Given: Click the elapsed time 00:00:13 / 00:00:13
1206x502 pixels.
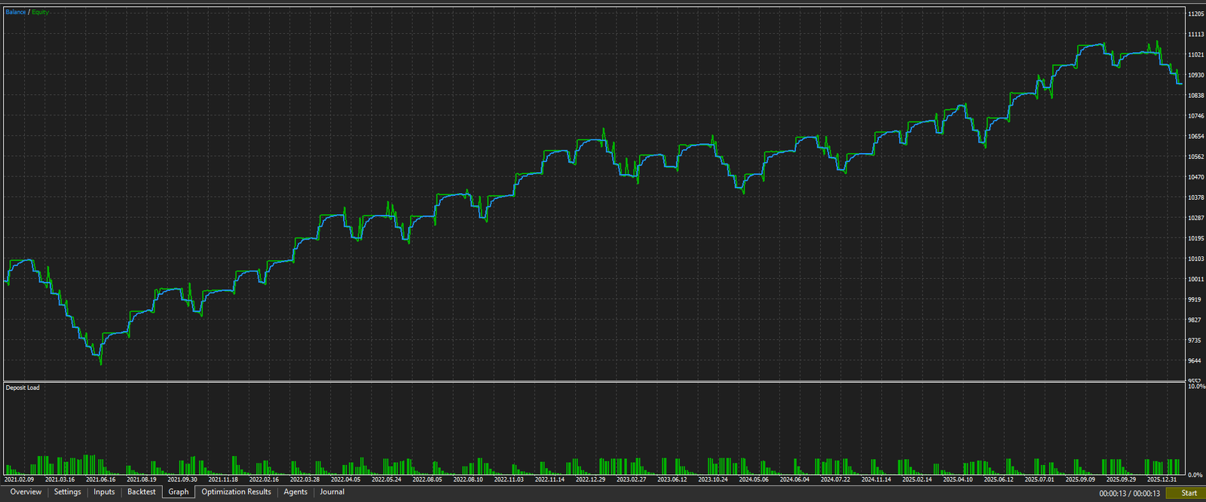Looking at the screenshot, I should 1129,494.
